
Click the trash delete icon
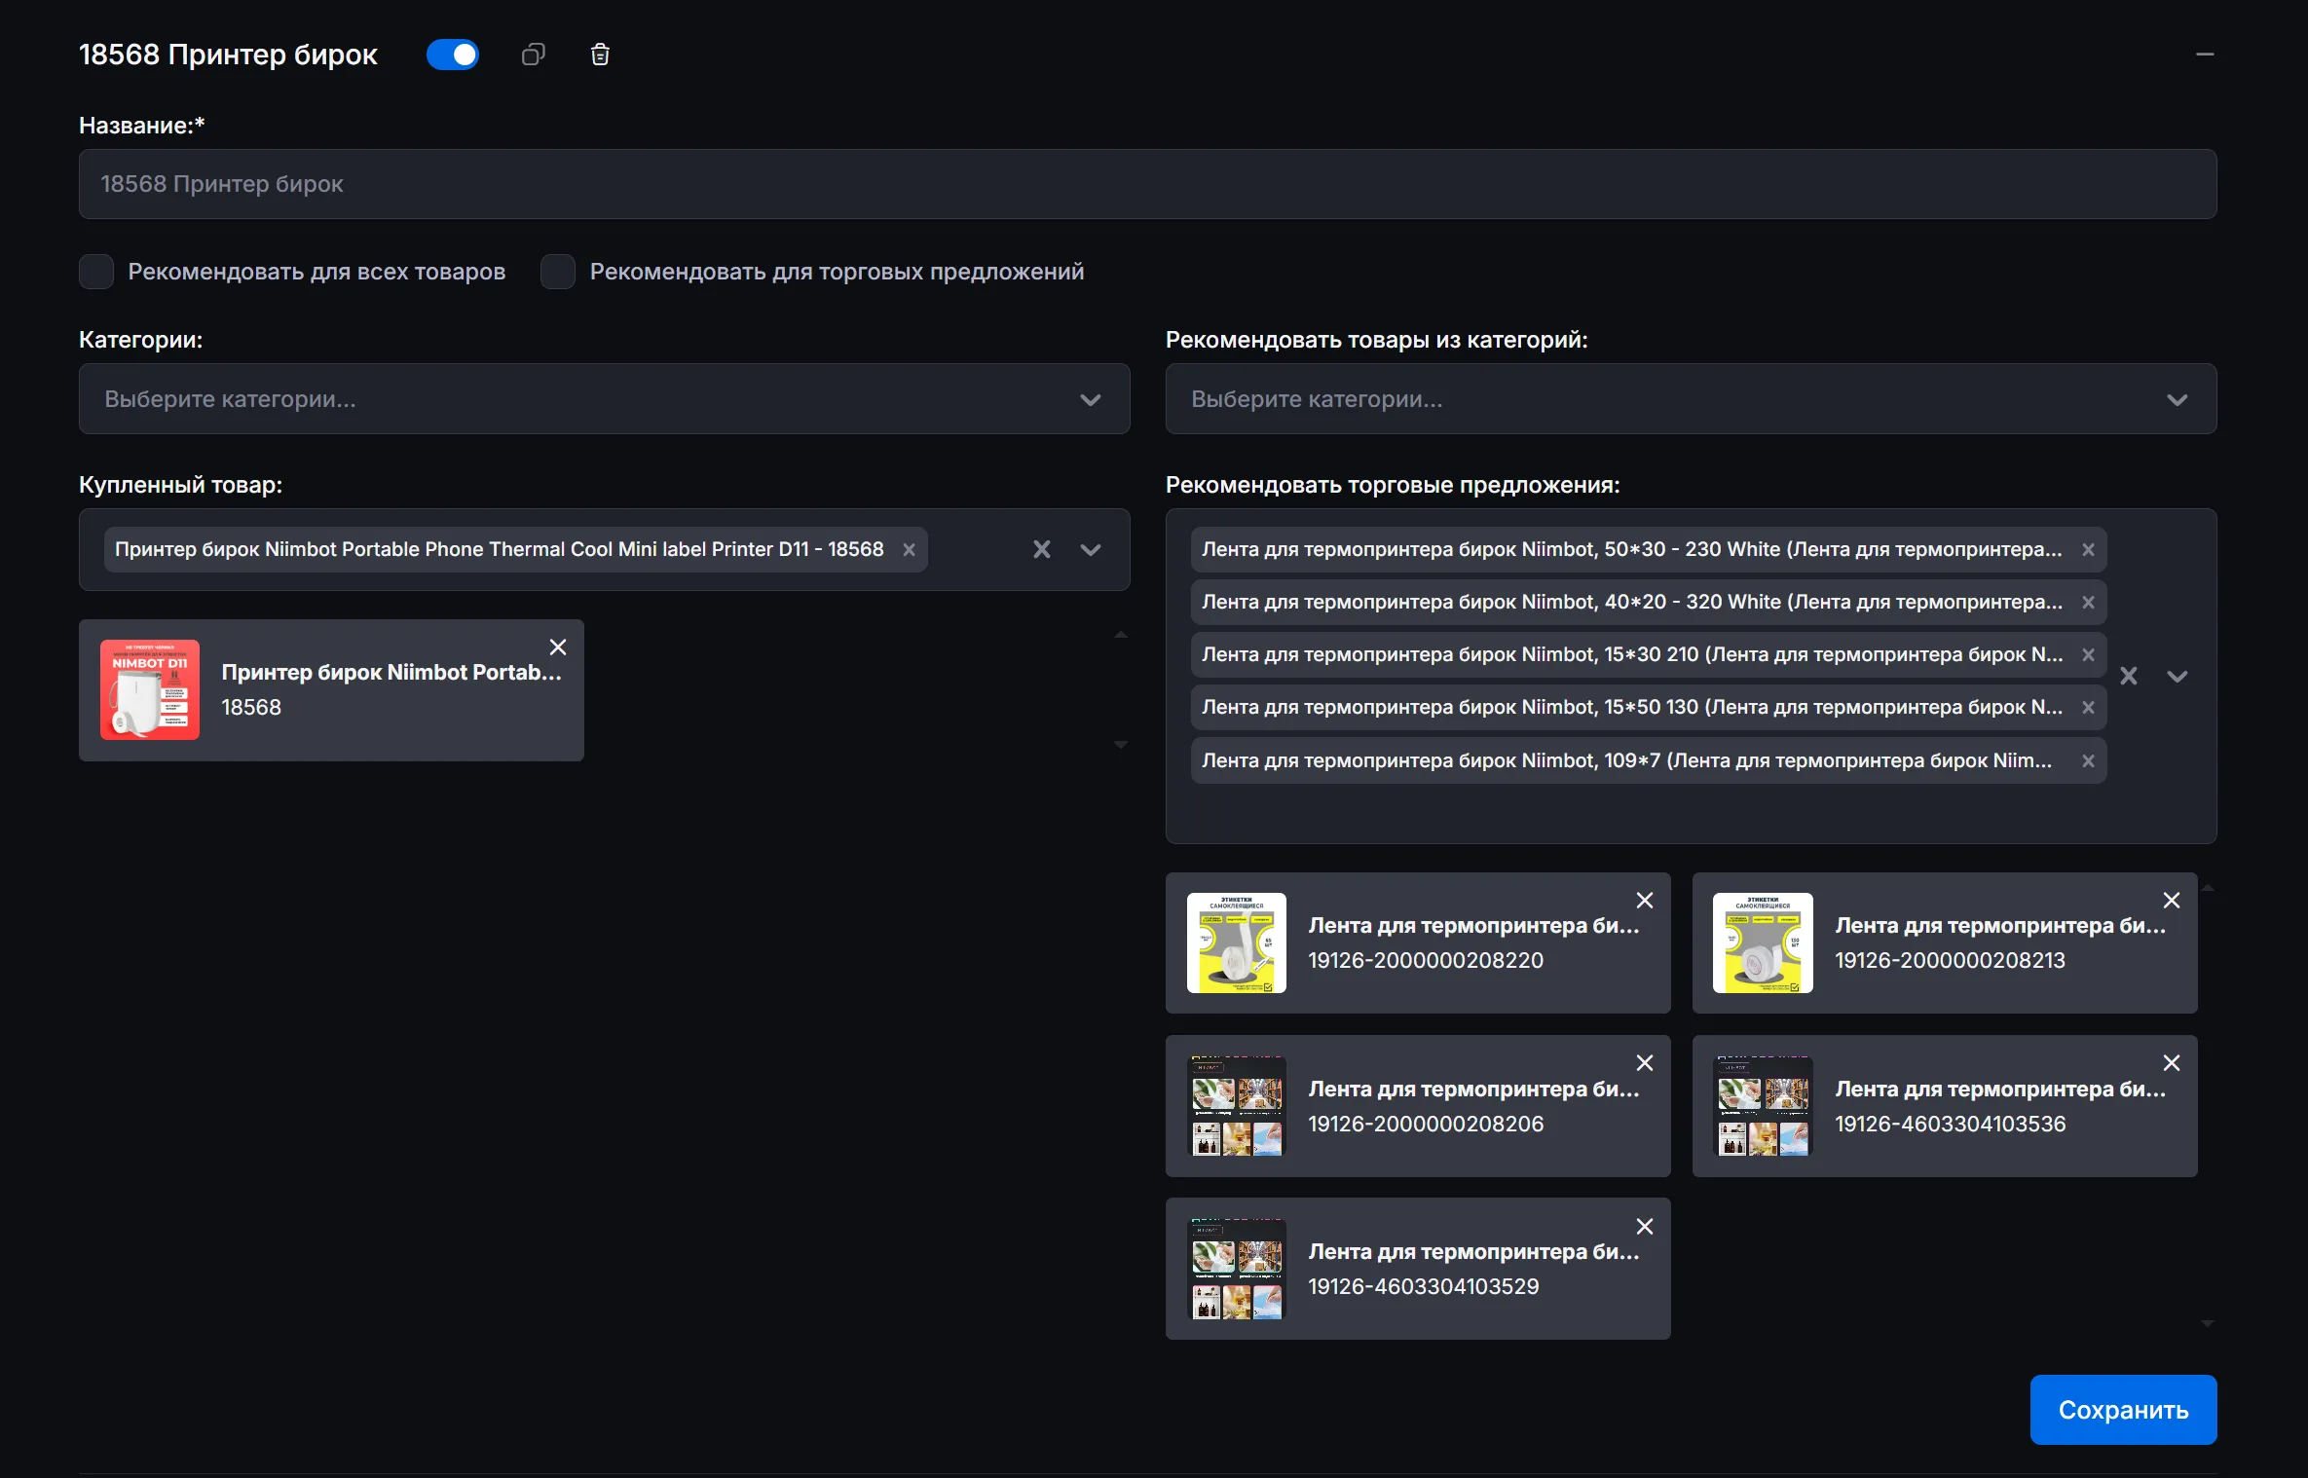(600, 55)
